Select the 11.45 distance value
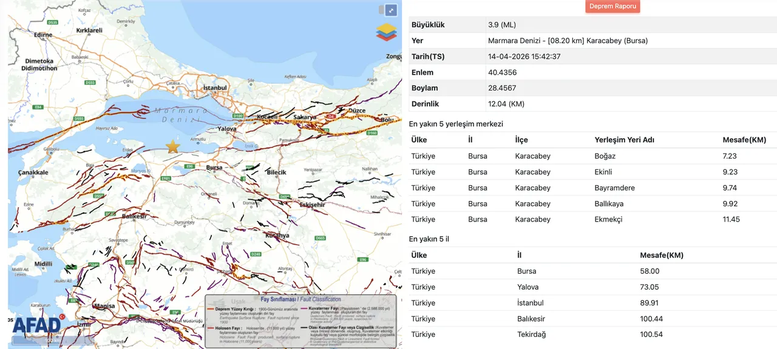This screenshot has height=349, width=777. click(x=731, y=219)
